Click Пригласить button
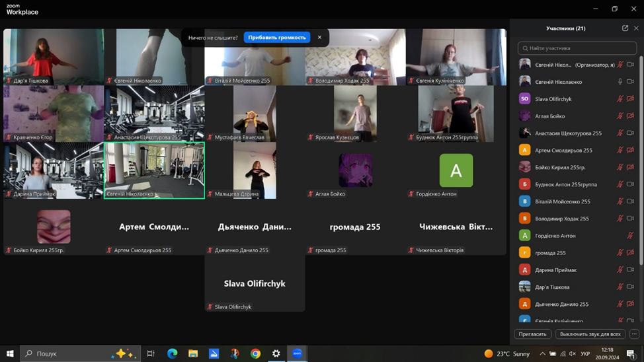This screenshot has width=644, height=362. point(532,334)
